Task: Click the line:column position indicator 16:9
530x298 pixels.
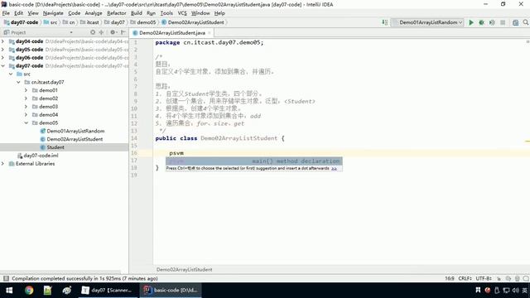Action: tap(449, 278)
